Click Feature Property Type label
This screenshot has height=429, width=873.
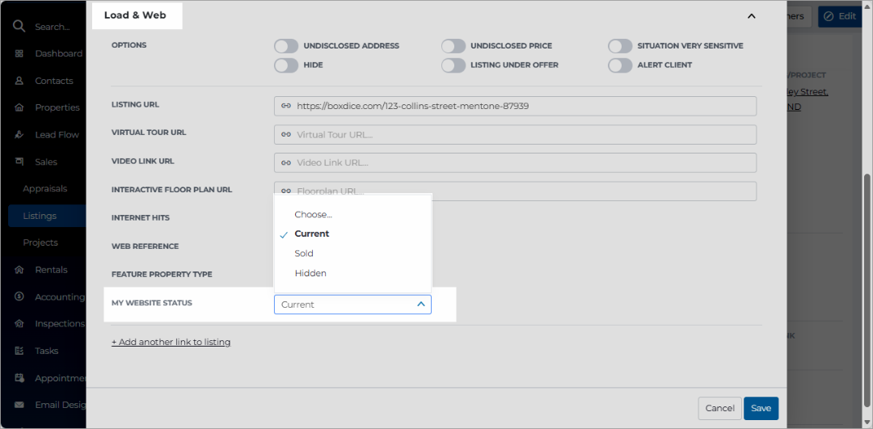point(162,275)
